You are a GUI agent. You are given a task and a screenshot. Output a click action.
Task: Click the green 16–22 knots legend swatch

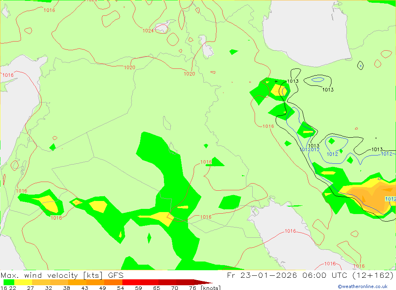(x=9, y=282)
